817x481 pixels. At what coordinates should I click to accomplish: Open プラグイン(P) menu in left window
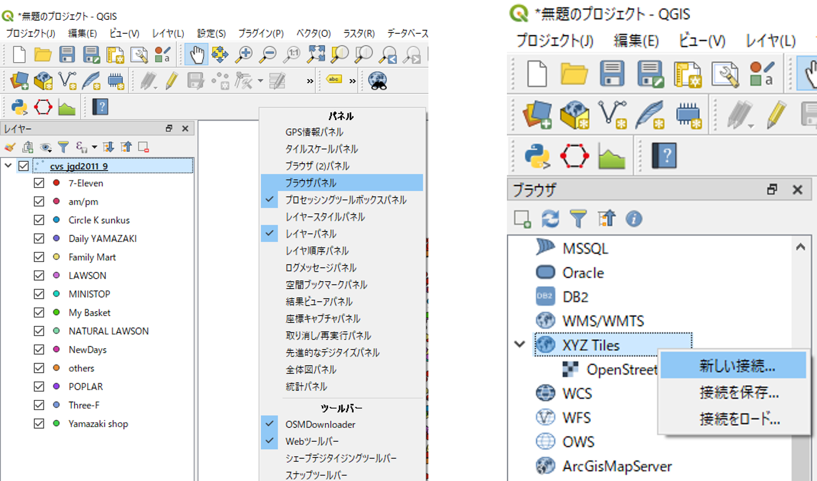(x=260, y=33)
